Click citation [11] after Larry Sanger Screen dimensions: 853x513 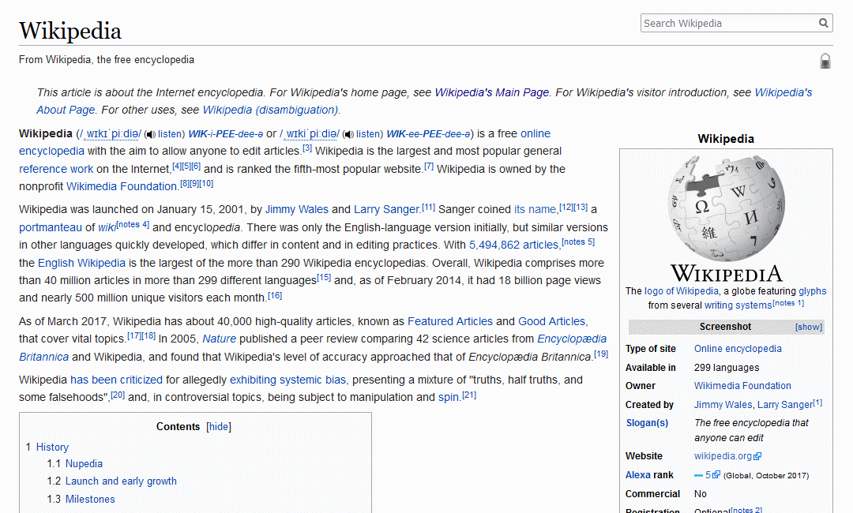coord(429,207)
